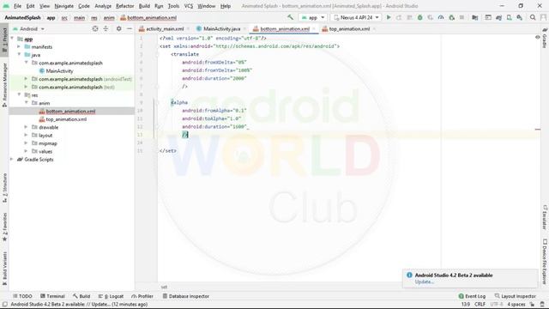549x309 pixels.
Task: Open Resource Manager sidebar tab
Action: click(4, 85)
